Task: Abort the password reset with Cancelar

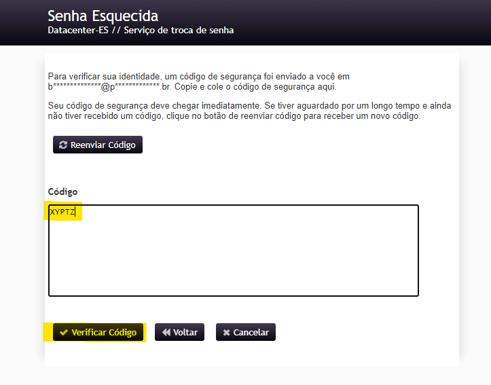Action: coord(246,333)
